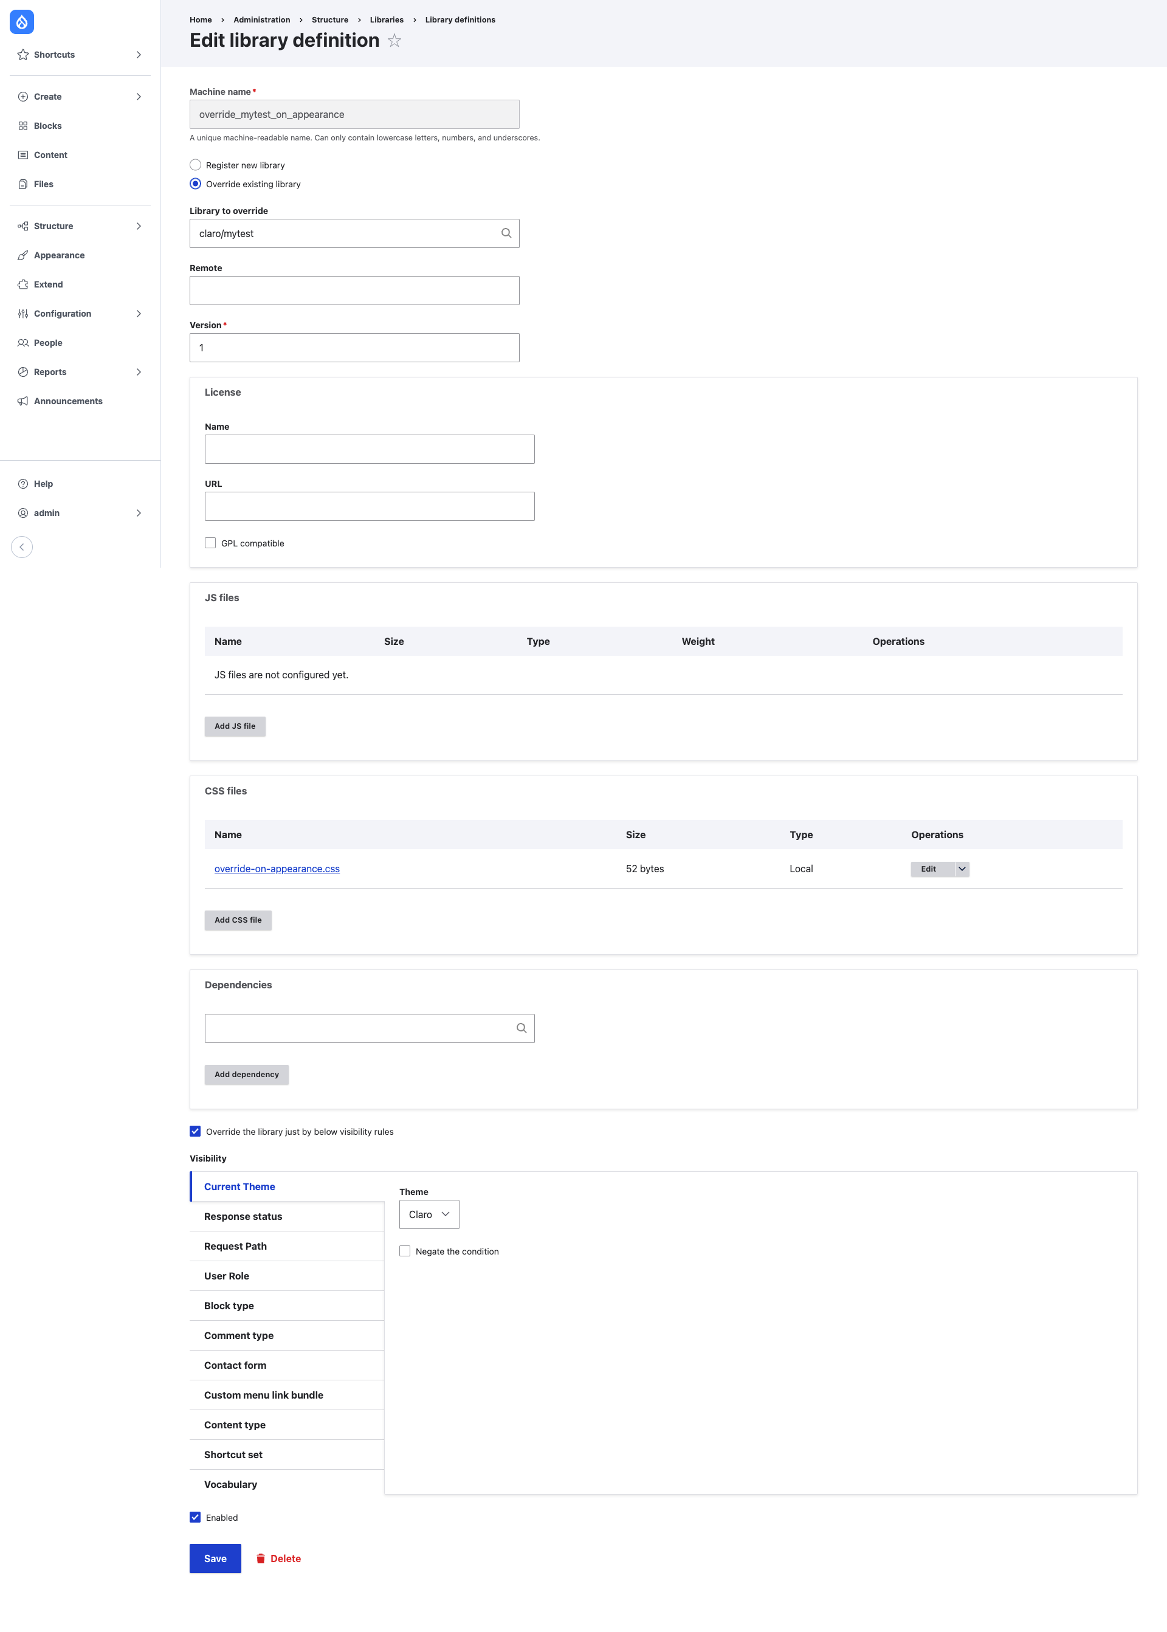
Task: Open the override-on-appearance.css file link
Action: point(277,868)
